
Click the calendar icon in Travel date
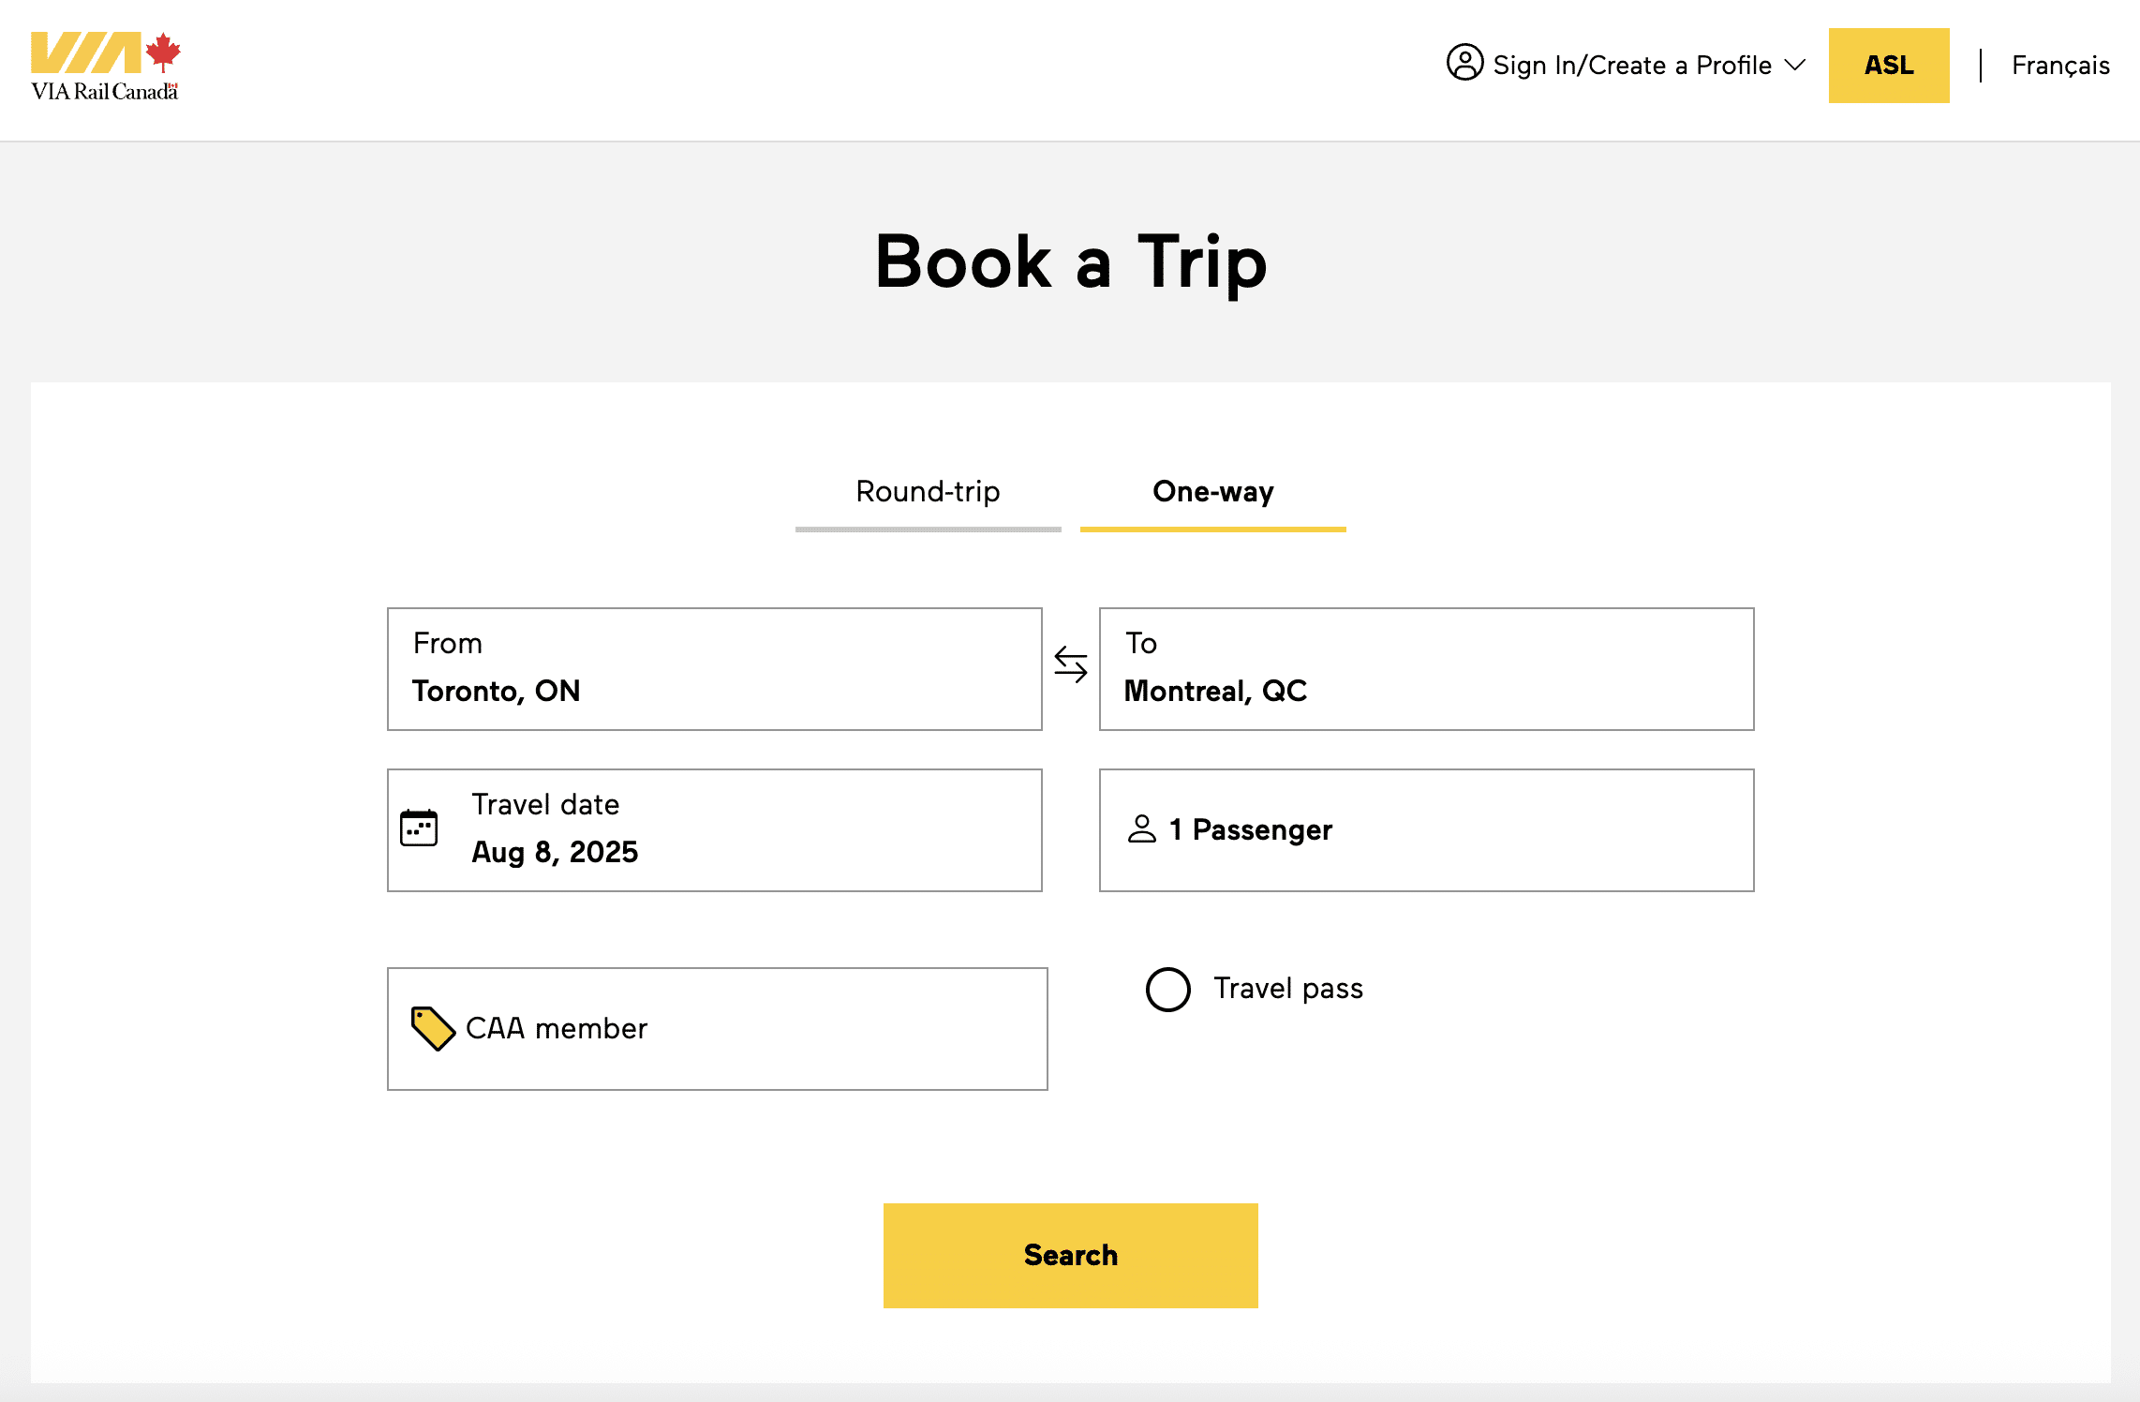420,827
